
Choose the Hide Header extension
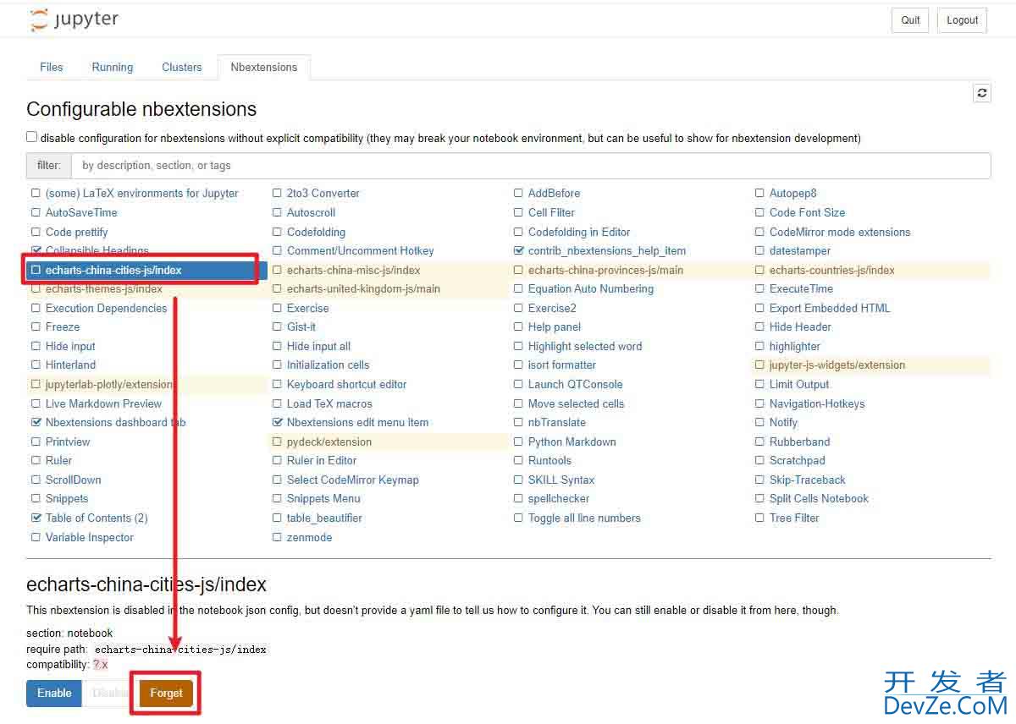click(x=800, y=326)
